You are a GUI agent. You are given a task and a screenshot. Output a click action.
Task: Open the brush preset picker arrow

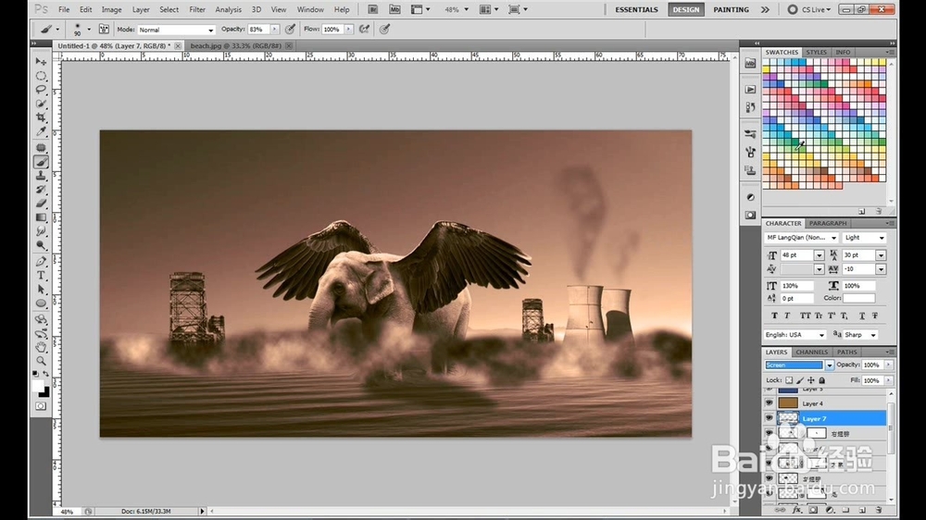pos(89,29)
